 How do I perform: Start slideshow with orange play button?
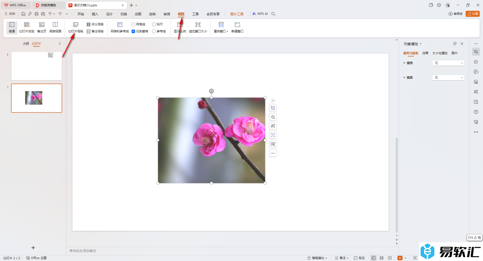[x=400, y=258]
